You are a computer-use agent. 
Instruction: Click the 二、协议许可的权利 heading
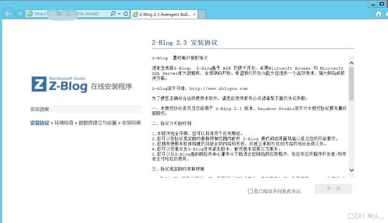(171, 123)
